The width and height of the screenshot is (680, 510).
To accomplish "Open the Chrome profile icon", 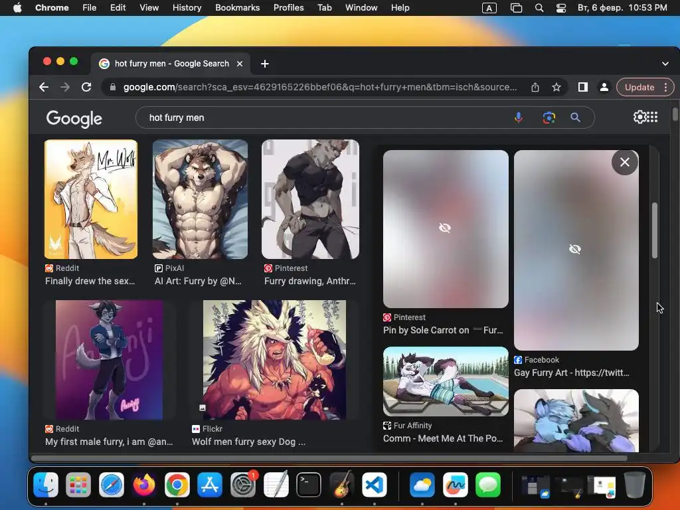I will 604,87.
